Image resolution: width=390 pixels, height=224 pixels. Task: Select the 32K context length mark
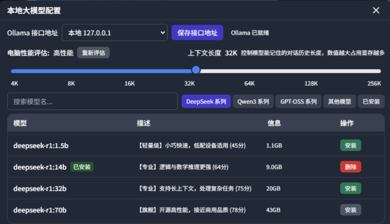click(189, 83)
